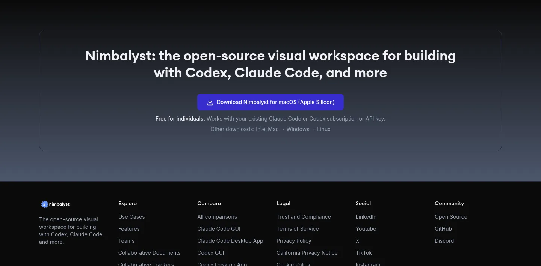Open Claude Code Desktop App comparison
Viewport: 541px width, 266px height.
230,241
